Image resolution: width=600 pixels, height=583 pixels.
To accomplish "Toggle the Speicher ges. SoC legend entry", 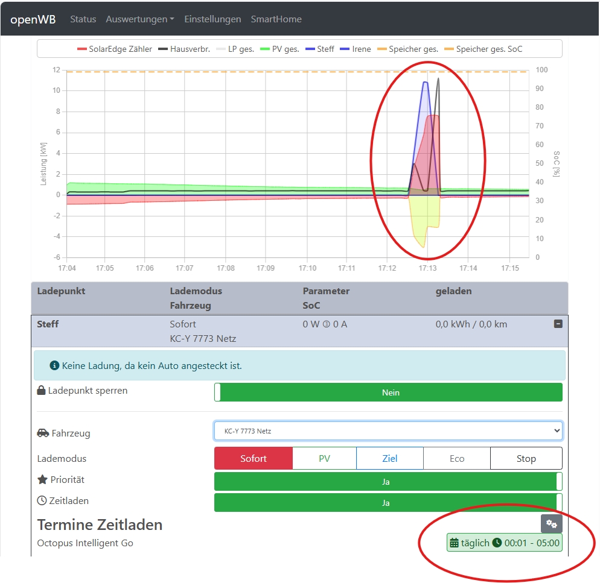I will coord(483,49).
